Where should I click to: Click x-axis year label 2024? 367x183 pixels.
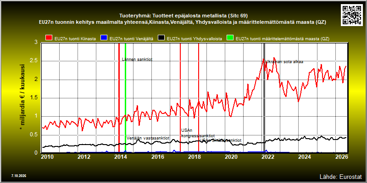[x=305, y=156]
